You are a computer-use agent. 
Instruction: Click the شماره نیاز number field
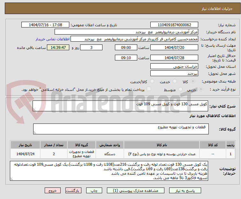pyautogui.click(x=174, y=25)
